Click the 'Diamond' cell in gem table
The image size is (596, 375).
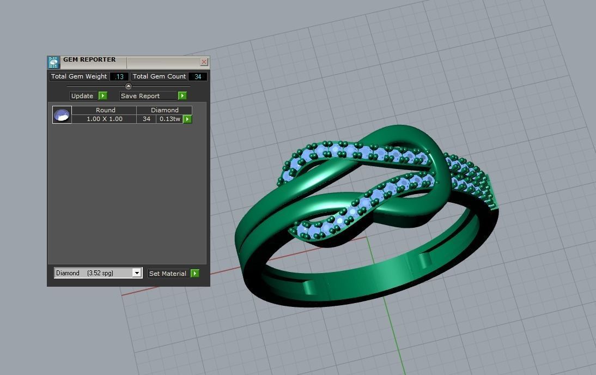click(165, 110)
